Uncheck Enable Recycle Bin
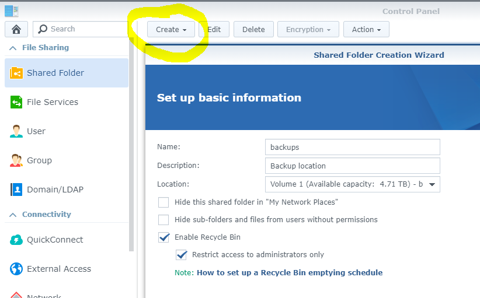Screen dimensions: 480x298 [164, 237]
